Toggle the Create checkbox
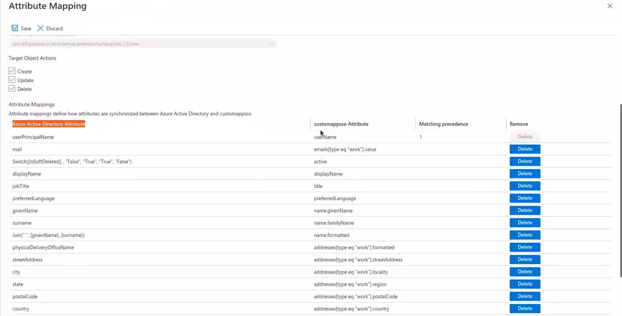The height and width of the screenshot is (316, 622). (12, 71)
